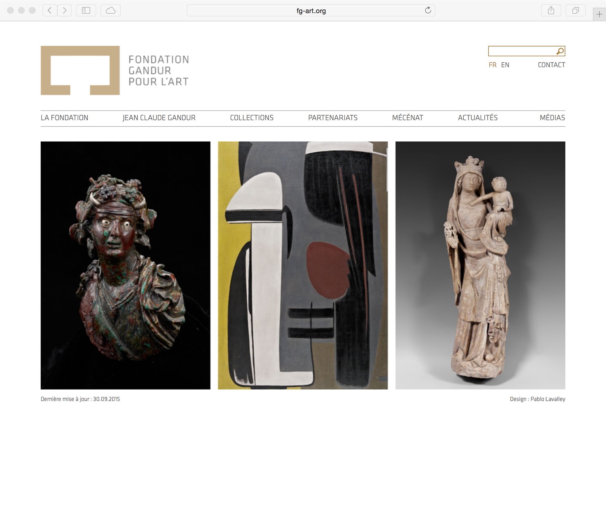Open the Contact link

tap(551, 65)
